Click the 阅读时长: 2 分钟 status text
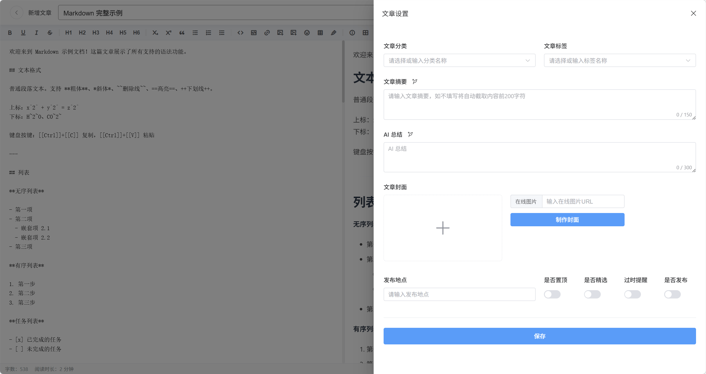Viewport: 706px width, 374px height. point(54,369)
